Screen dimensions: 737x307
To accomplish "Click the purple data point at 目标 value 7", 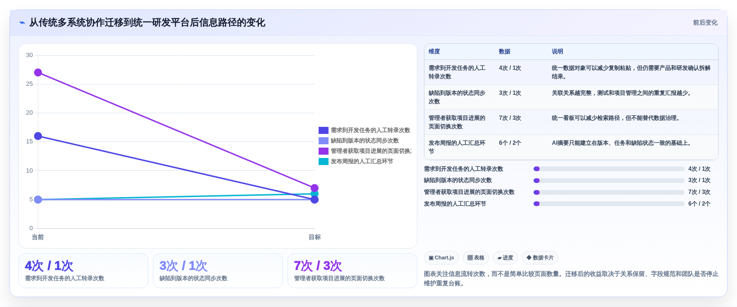I will (x=314, y=188).
